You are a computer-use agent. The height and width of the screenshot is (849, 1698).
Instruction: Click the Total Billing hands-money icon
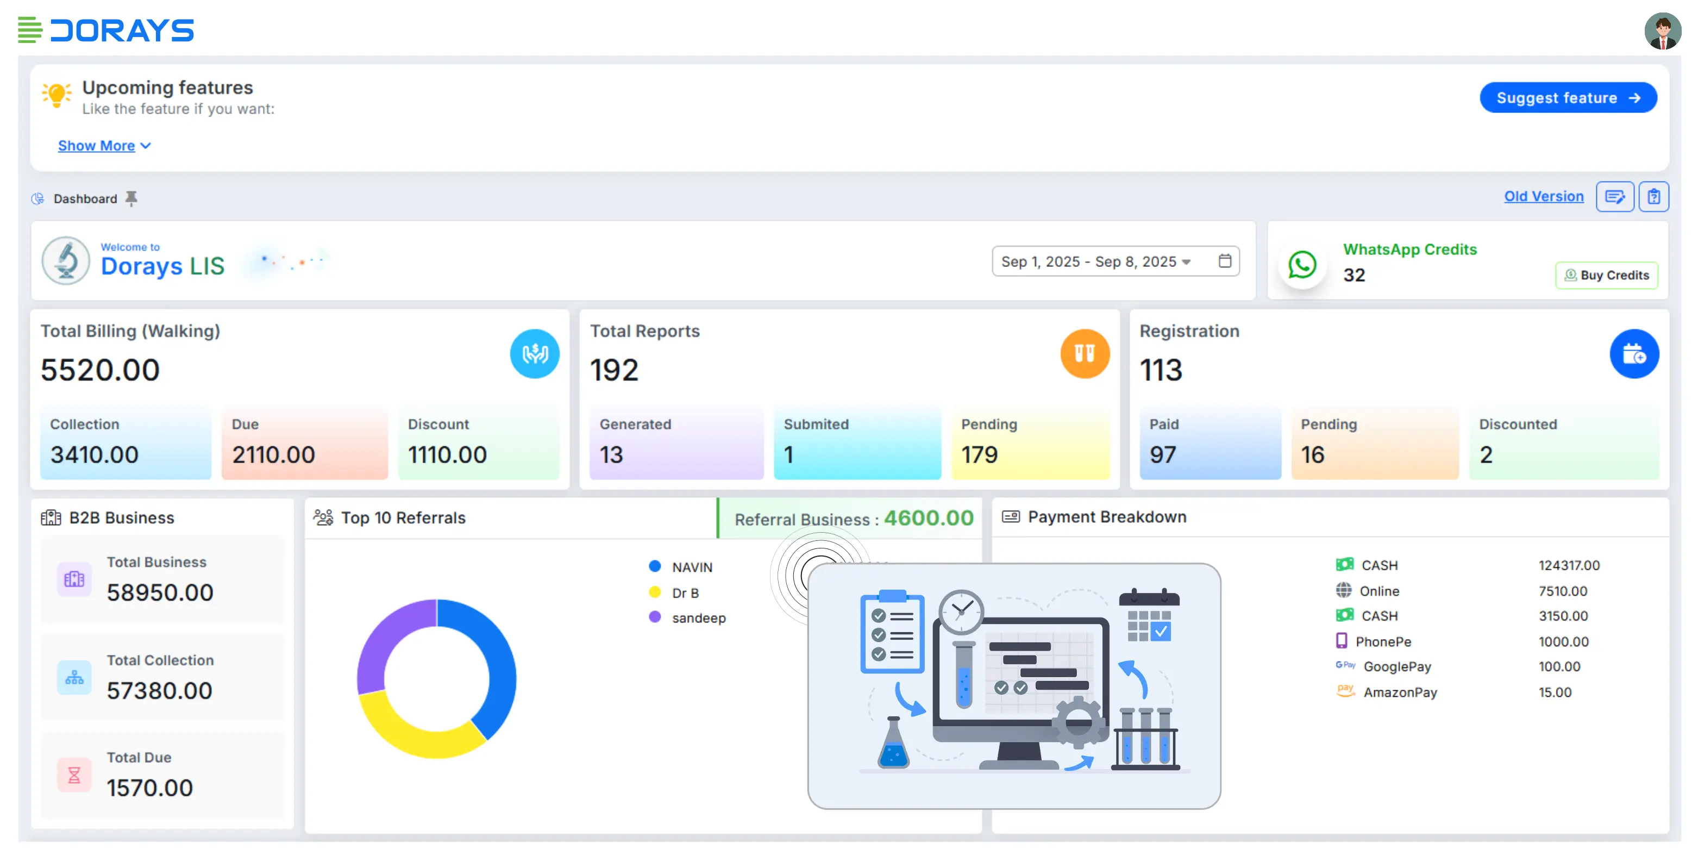[x=534, y=354]
